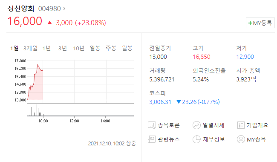Switch chart to 1년 range
The width and height of the screenshot is (277, 162).
[x=46, y=48]
